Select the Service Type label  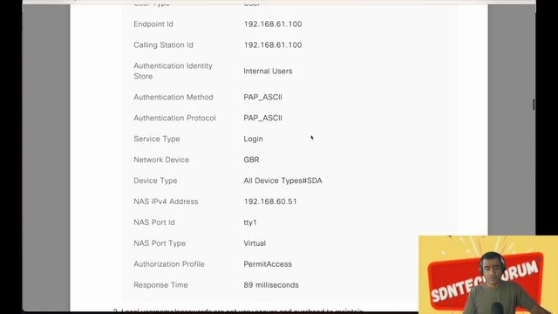[x=157, y=139]
